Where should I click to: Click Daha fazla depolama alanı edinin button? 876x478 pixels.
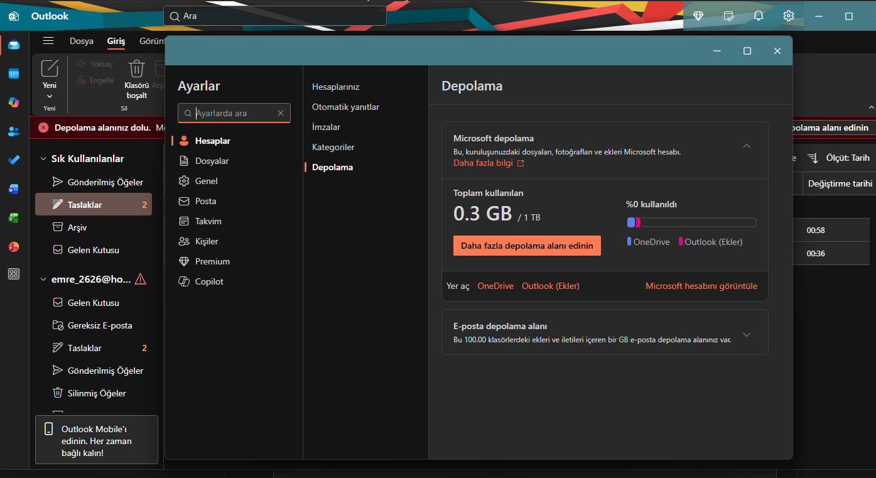point(527,246)
